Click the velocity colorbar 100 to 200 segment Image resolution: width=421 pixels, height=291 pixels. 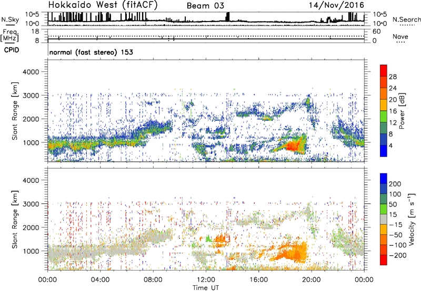[x=384, y=189]
